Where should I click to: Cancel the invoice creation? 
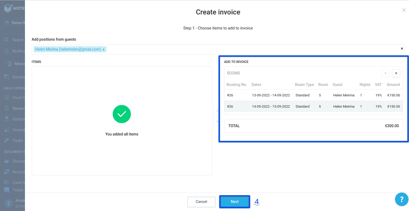click(x=201, y=202)
